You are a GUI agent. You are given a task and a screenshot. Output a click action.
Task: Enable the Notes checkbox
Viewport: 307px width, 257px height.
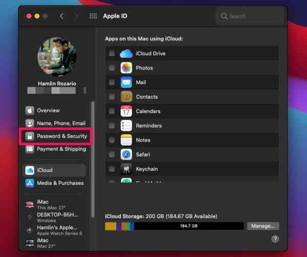[x=112, y=140]
